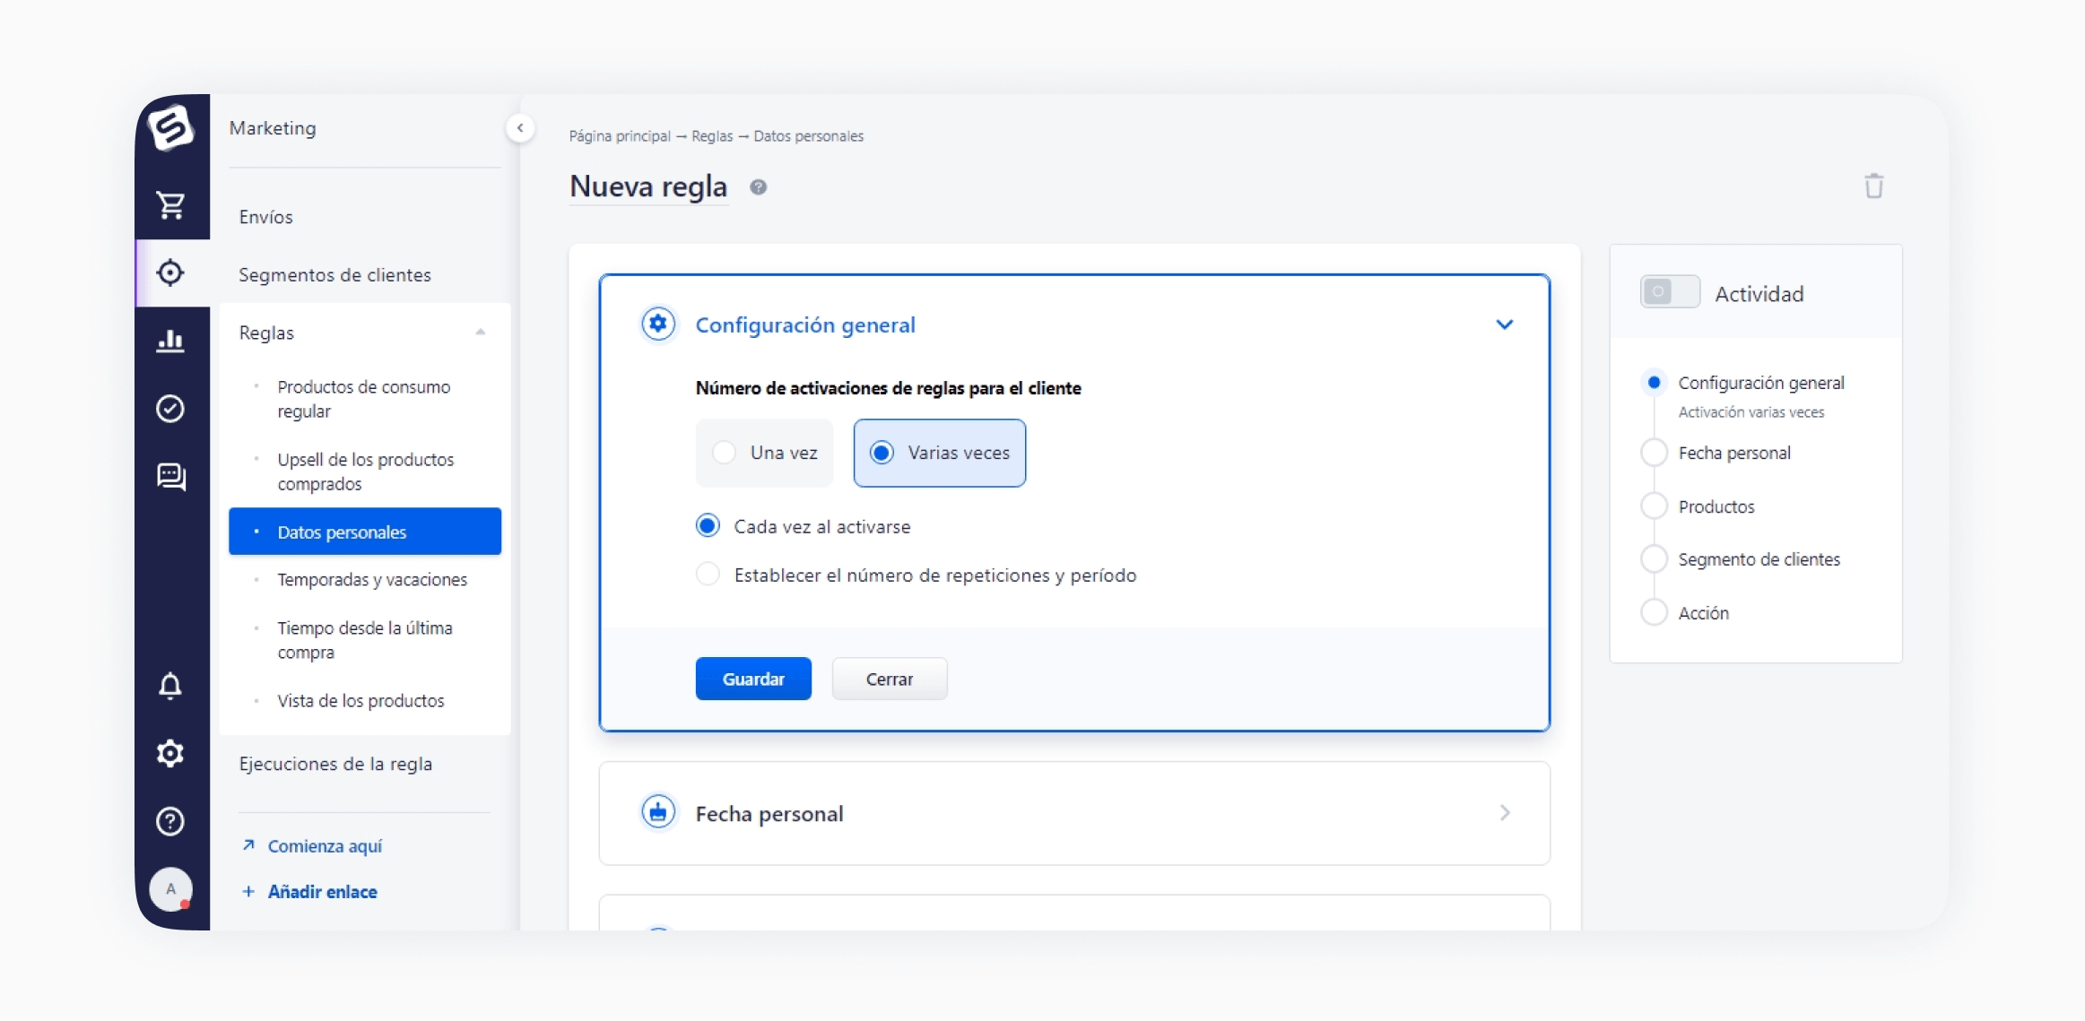Select Establecer el número de repeticiones option
Viewport: 2085px width, 1021px height.
tap(708, 575)
